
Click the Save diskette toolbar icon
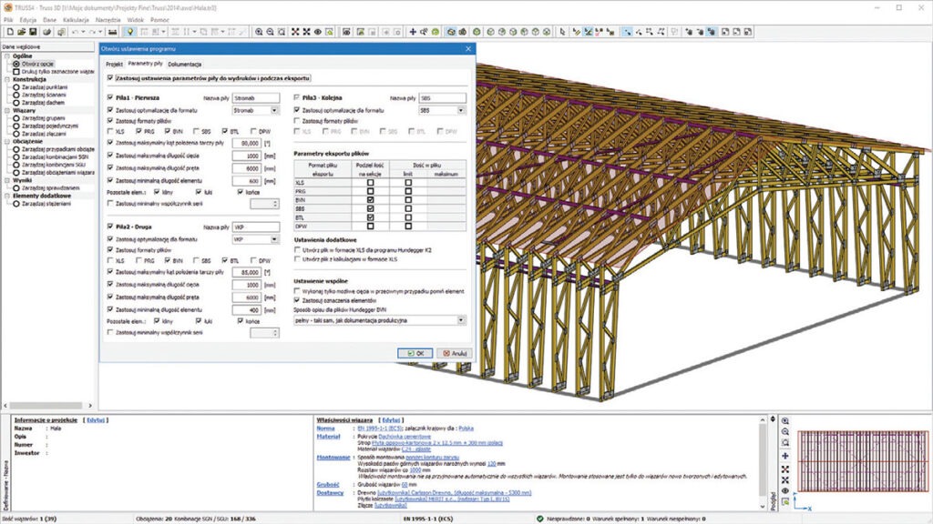pos(33,32)
